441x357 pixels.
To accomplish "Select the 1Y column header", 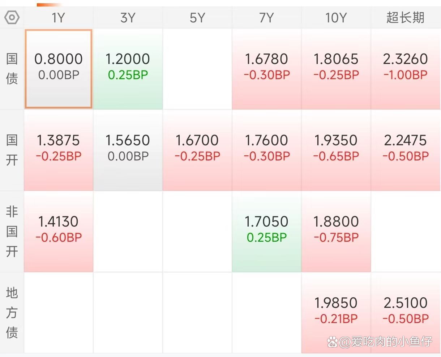I will [58, 18].
